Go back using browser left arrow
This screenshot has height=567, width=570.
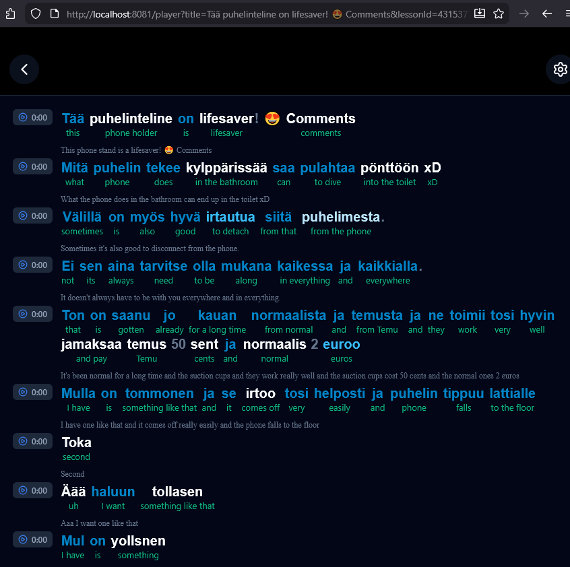[x=547, y=13]
